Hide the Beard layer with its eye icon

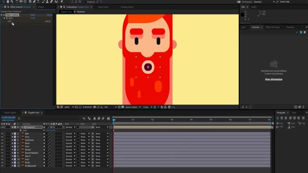pyautogui.click(x=2, y=149)
